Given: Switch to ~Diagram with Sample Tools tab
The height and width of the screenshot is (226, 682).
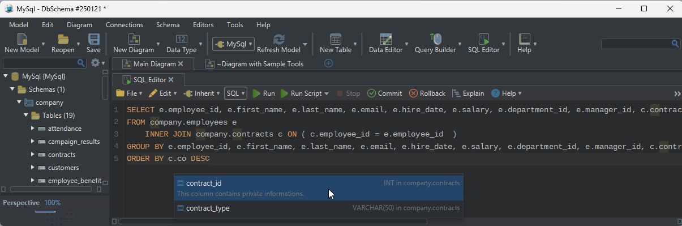Looking at the screenshot, I should [x=255, y=64].
